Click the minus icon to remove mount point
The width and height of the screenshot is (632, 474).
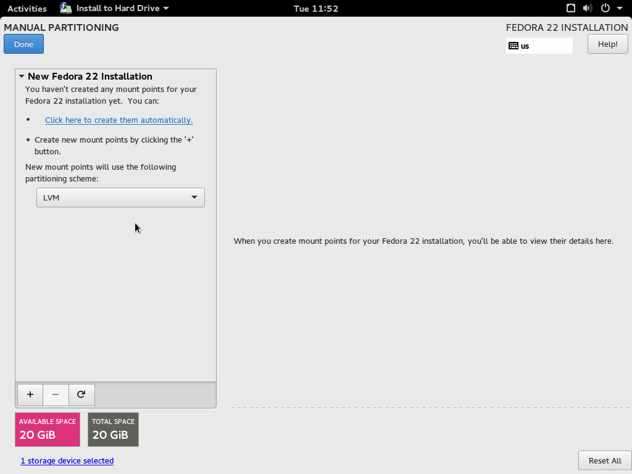pyautogui.click(x=56, y=394)
